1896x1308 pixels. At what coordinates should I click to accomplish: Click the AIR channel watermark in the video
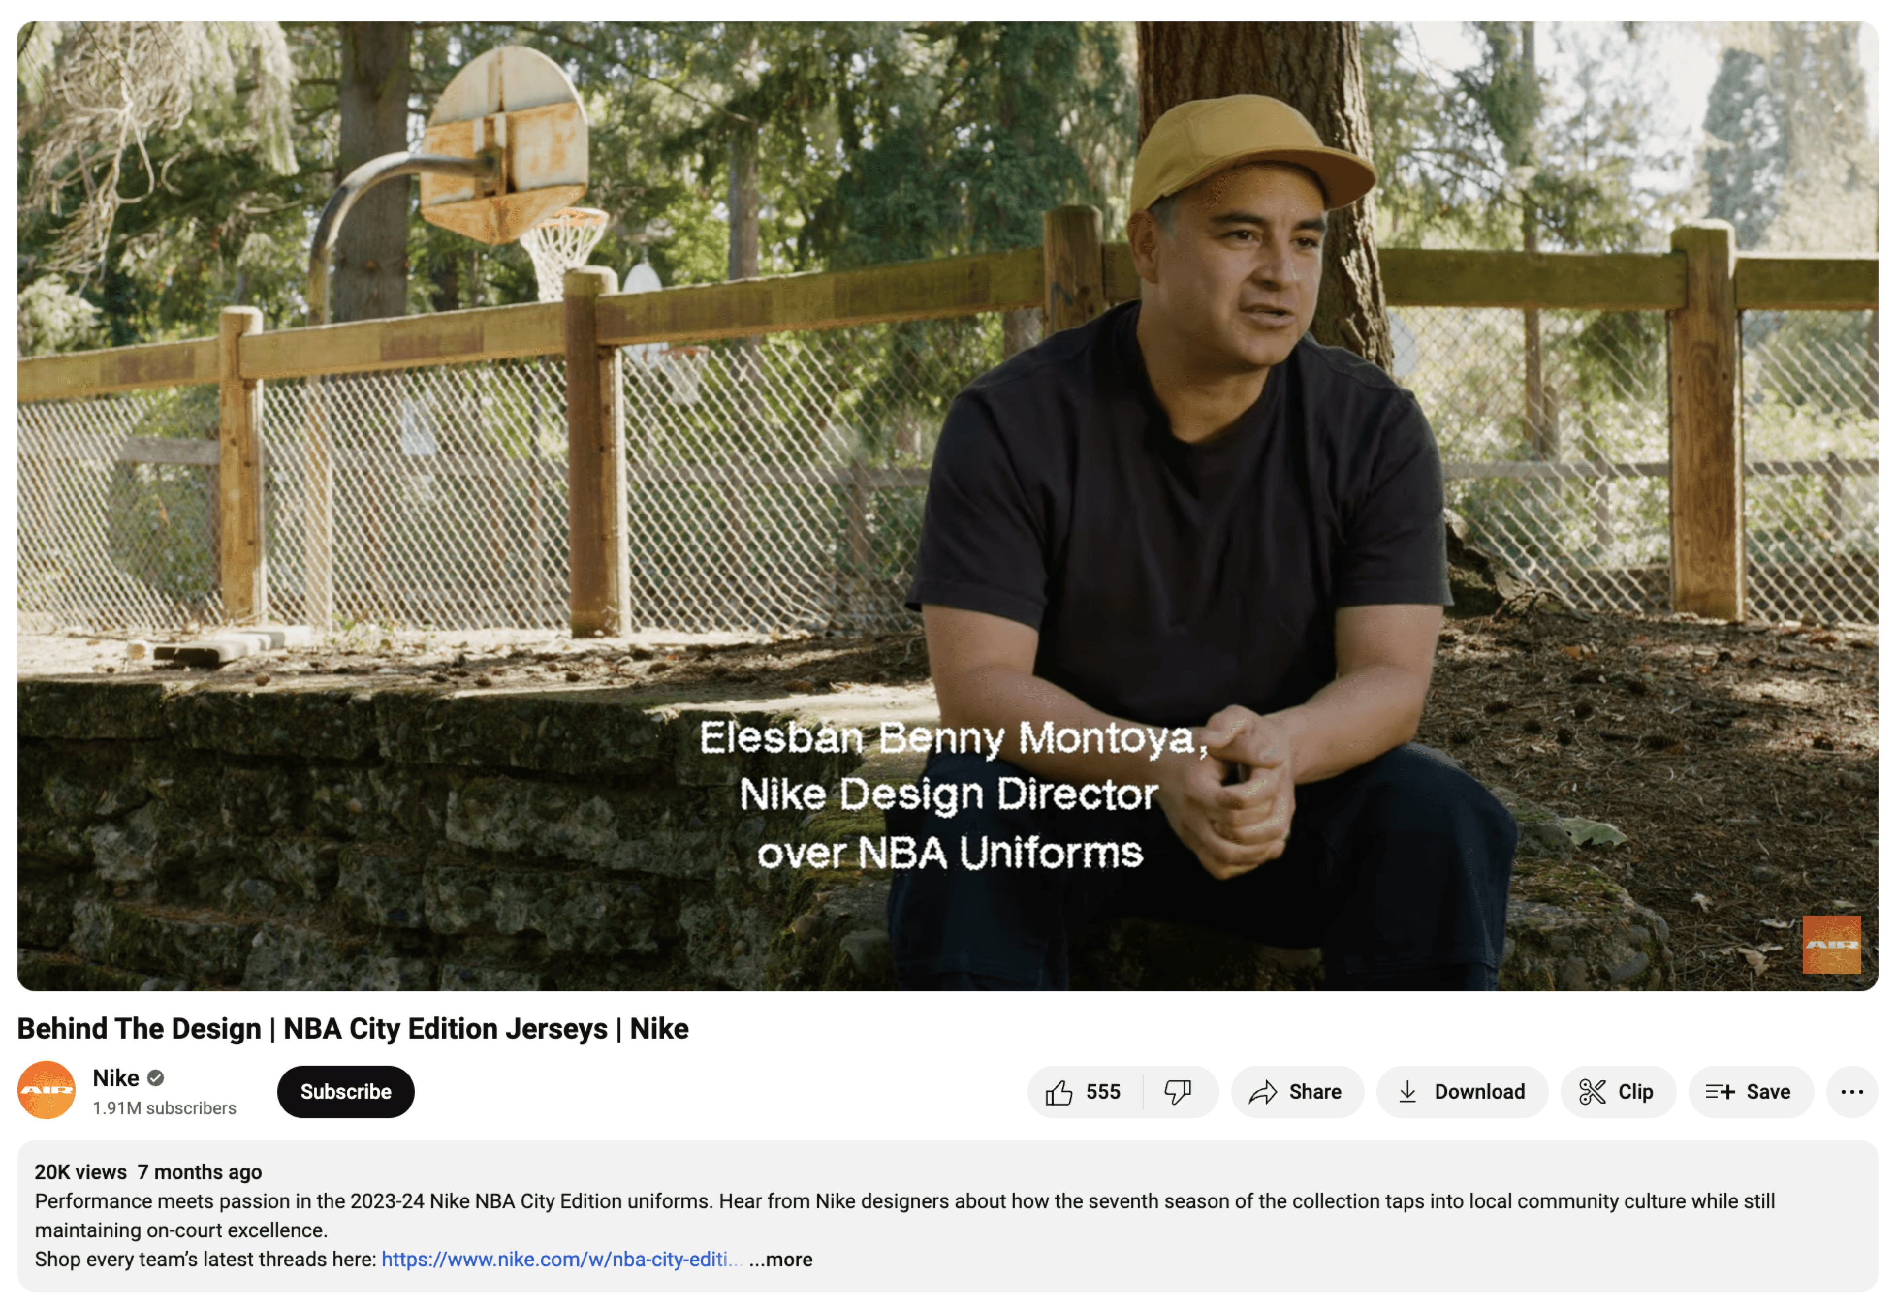1831,945
